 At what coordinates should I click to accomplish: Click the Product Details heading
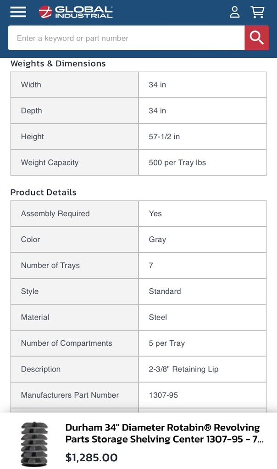[44, 192]
